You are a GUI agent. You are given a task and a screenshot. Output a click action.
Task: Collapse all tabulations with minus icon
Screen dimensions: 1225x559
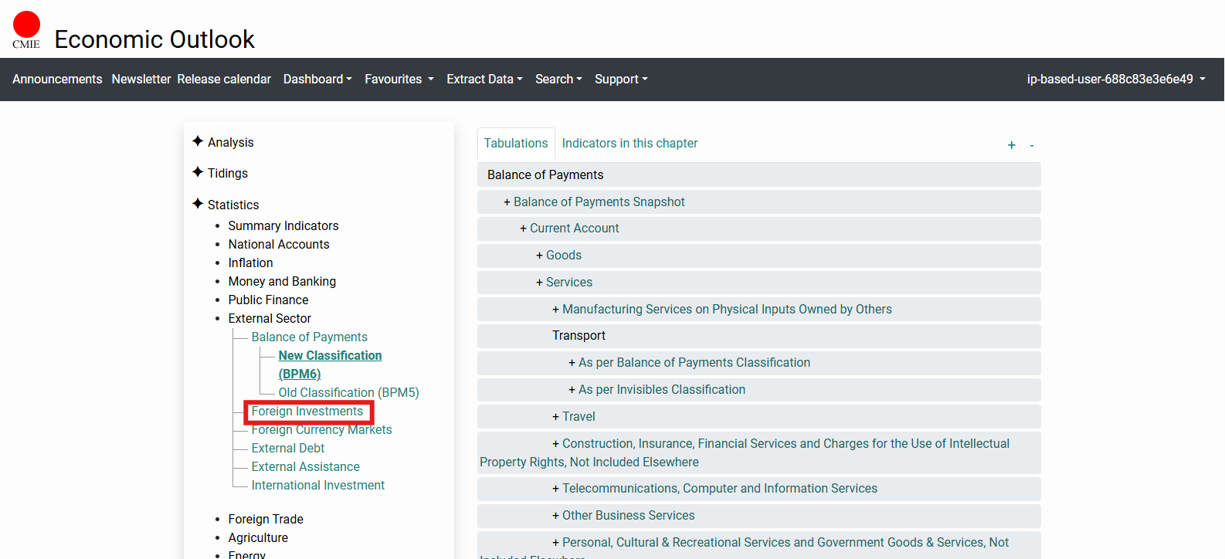(1031, 145)
